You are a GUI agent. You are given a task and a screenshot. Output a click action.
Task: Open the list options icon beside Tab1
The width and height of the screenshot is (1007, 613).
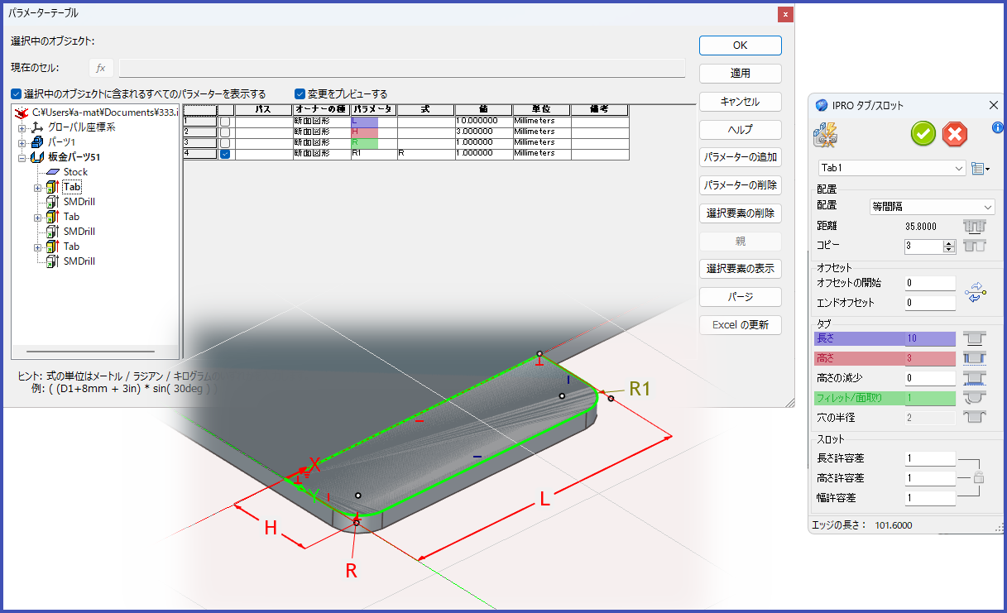[x=981, y=168]
